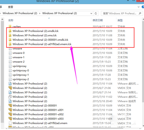Click the text file icon of vmware
144x130 pixels.
point(10,49)
